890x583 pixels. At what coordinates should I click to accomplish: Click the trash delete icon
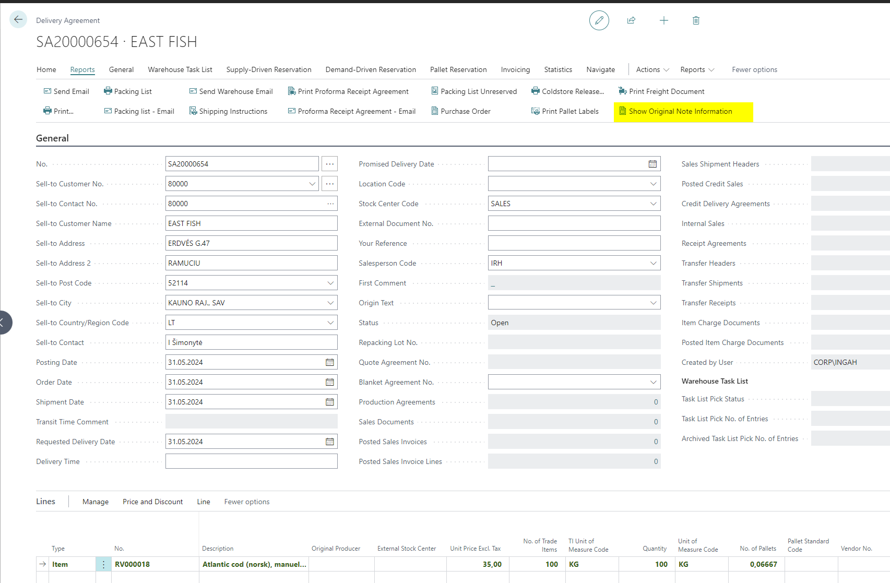(695, 20)
